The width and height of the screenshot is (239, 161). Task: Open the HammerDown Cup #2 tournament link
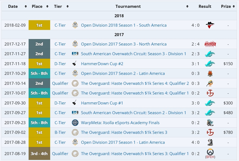[102, 64]
